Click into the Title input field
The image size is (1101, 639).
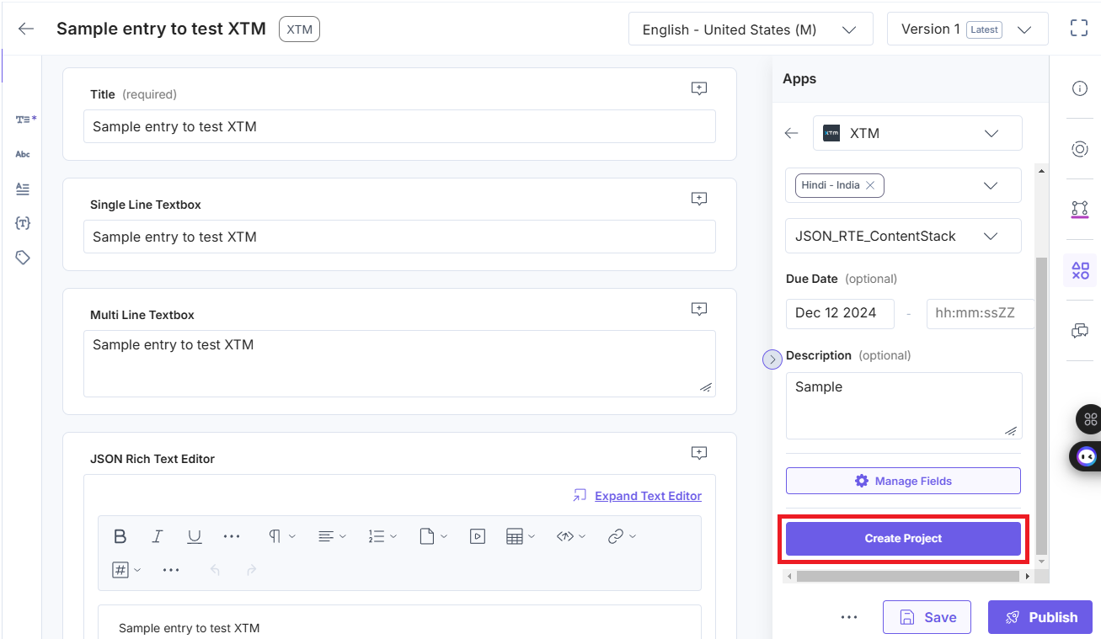click(x=399, y=126)
